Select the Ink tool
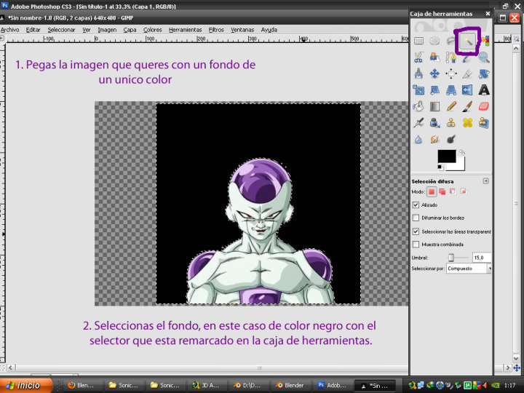This screenshot has height=393, width=524. coord(434,123)
